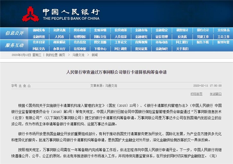233x164 pixels.
Task: Go to 国际交往 section
Action: pyautogui.click(x=100, y=37)
